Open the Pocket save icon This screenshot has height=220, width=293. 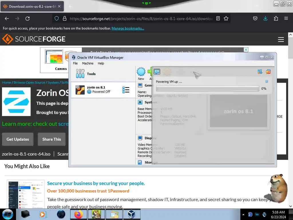click(255, 18)
